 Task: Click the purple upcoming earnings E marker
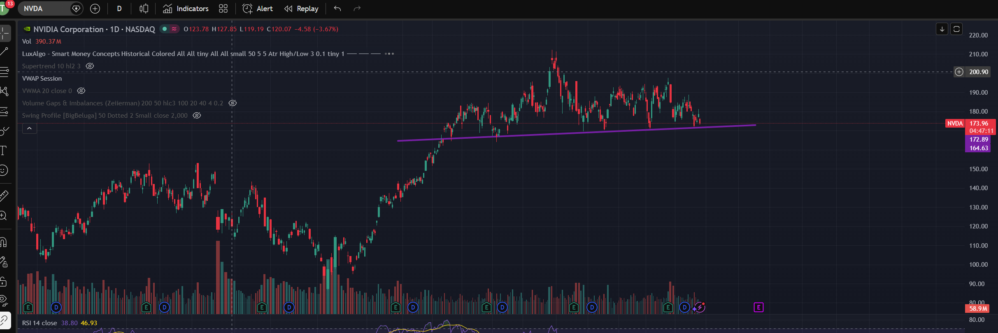(x=758, y=307)
